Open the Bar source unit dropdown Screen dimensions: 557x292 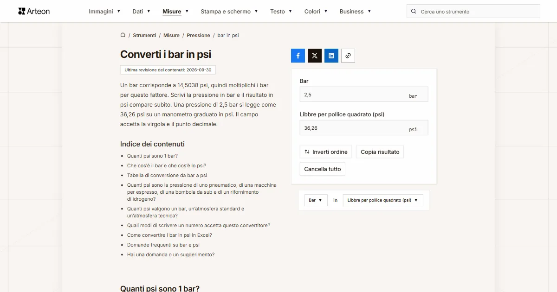(316, 200)
